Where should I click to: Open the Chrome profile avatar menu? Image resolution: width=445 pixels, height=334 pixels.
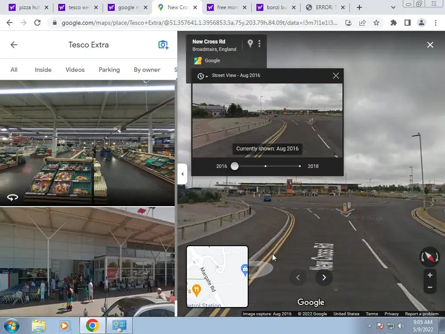tap(422, 23)
